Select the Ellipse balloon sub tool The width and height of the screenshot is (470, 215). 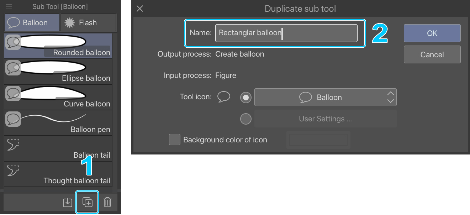(58, 72)
